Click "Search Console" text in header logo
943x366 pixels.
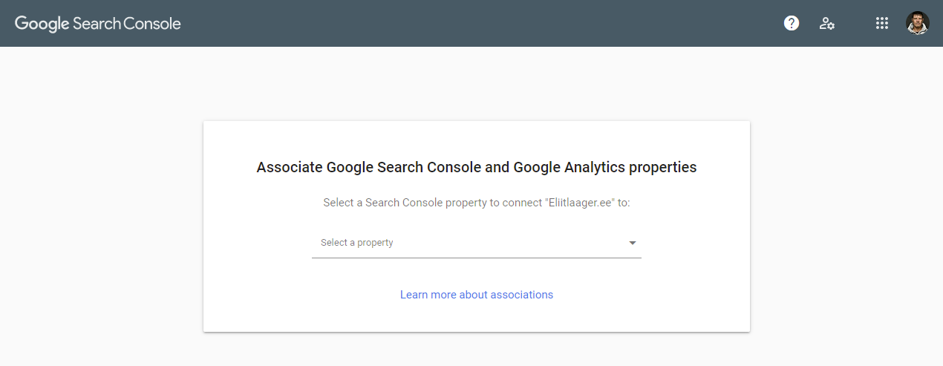[127, 23]
